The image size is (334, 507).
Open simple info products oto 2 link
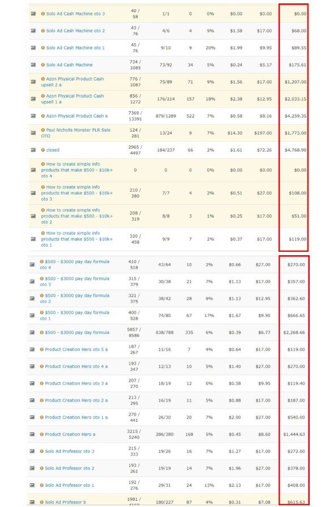coord(77,216)
